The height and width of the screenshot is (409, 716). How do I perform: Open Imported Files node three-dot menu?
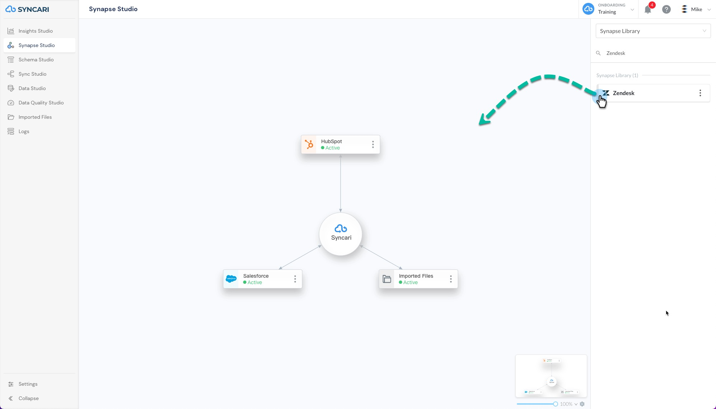click(x=451, y=279)
